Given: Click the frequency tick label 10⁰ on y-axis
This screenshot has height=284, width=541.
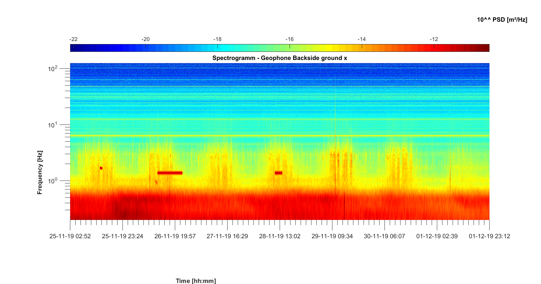Looking at the screenshot, I should pyautogui.click(x=53, y=181).
